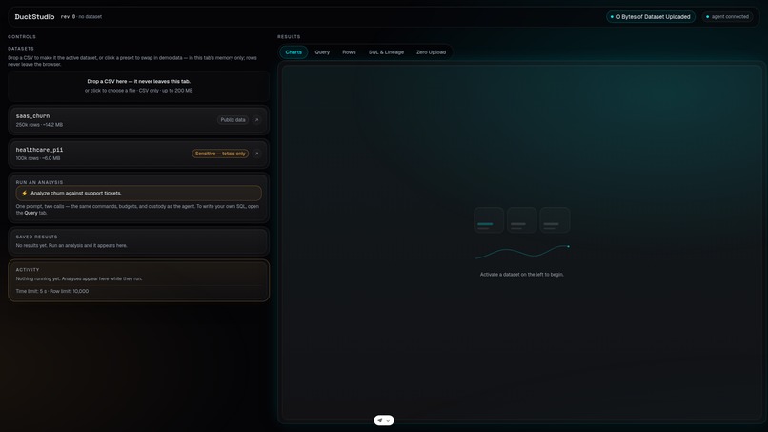Switch to the SQL & Lineage tab
Image resolution: width=768 pixels, height=432 pixels.
coord(387,52)
